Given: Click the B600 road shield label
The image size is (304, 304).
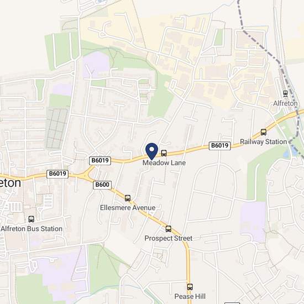Looking at the screenshot, I should [x=102, y=185].
